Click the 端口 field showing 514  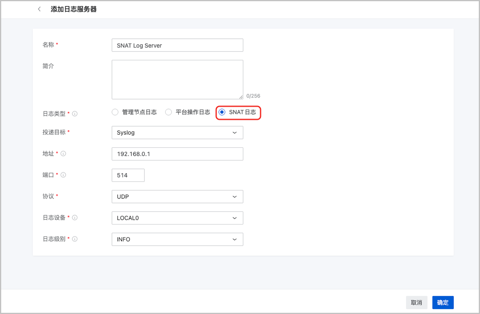click(128, 175)
